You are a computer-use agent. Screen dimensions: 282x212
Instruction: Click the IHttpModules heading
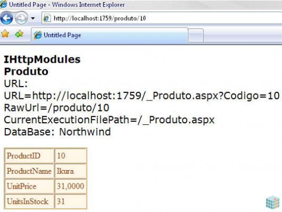click(x=42, y=60)
